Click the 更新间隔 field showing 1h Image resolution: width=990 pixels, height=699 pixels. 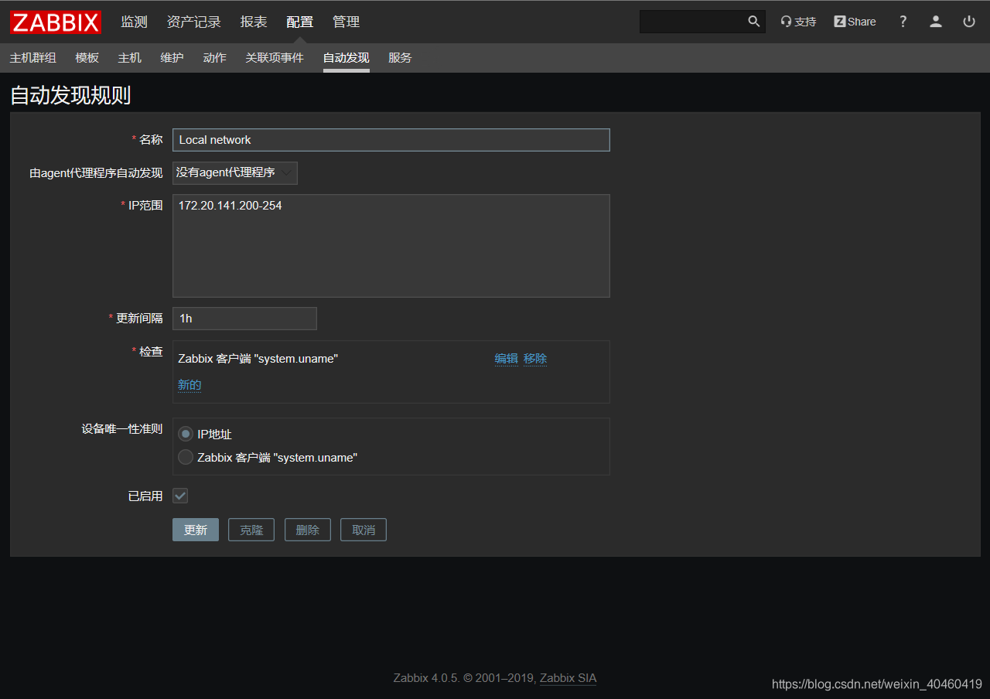244,319
